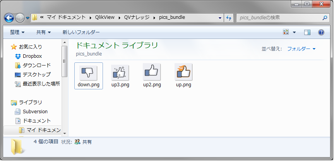Click the favorites star icon

point(14,47)
